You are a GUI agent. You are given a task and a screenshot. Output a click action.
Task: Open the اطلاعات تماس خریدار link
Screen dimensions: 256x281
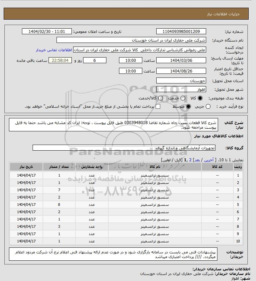tap(54, 50)
